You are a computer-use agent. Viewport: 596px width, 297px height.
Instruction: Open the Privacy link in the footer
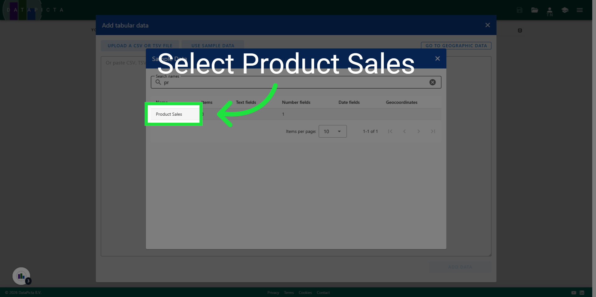click(273, 292)
